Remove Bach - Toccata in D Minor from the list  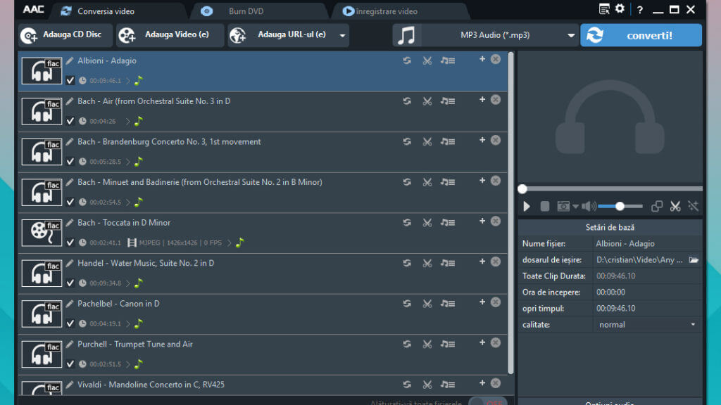pos(496,221)
